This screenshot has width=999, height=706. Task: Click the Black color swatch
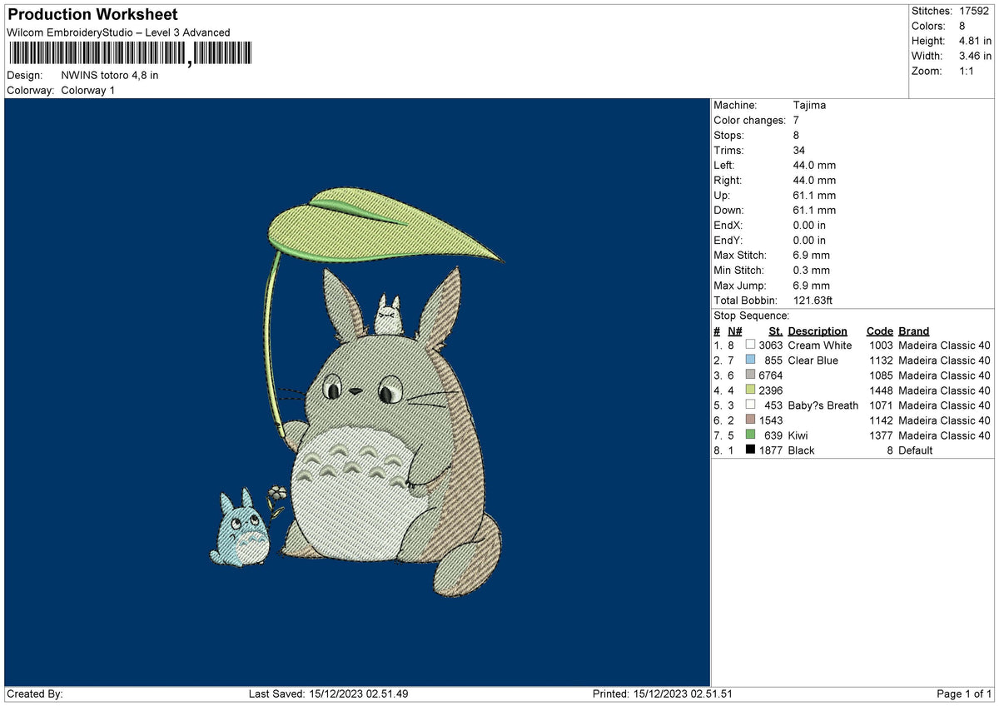click(750, 450)
